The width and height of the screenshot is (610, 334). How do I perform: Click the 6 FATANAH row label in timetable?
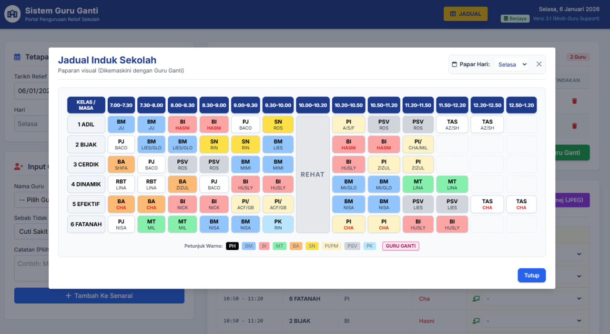coord(86,224)
